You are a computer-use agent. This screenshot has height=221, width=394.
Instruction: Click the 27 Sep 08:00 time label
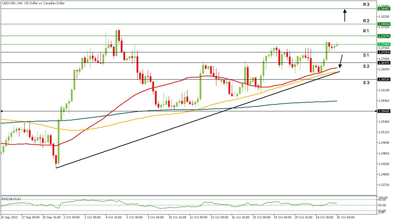[31, 217]
